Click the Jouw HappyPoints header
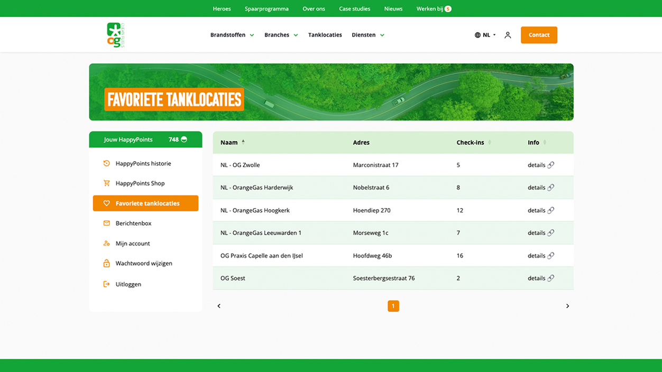 145,139
